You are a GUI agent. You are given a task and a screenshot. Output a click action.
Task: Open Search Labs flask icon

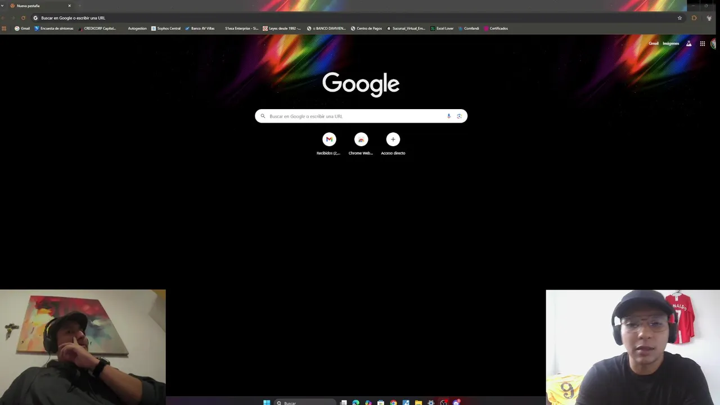(x=688, y=43)
